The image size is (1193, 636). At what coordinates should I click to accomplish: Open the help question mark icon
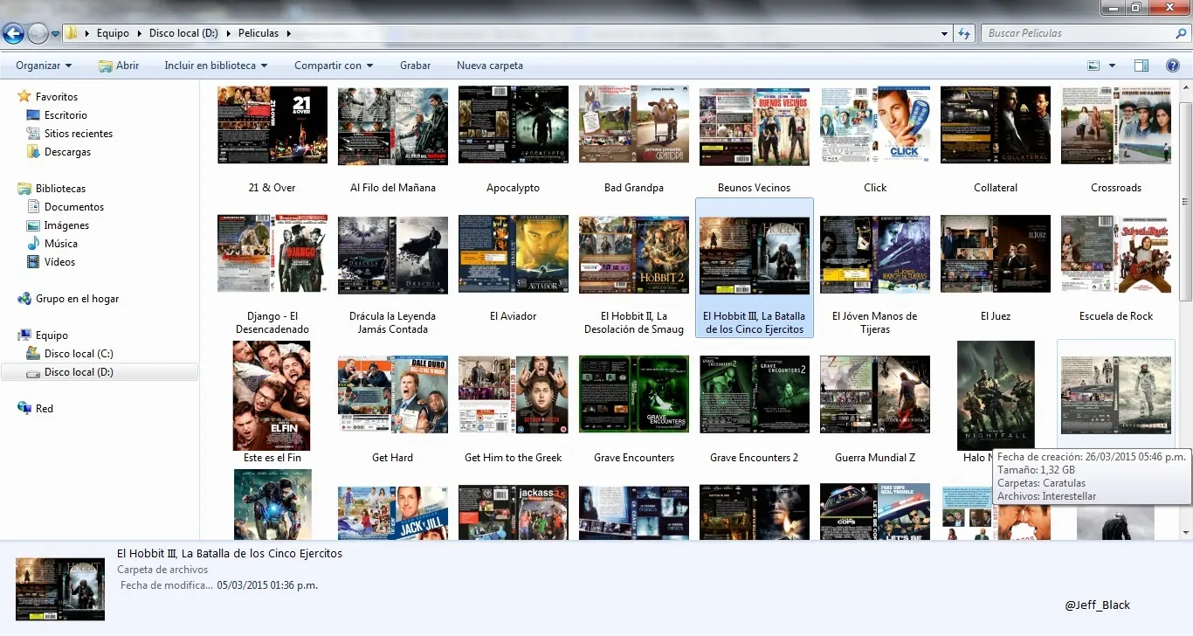1173,66
